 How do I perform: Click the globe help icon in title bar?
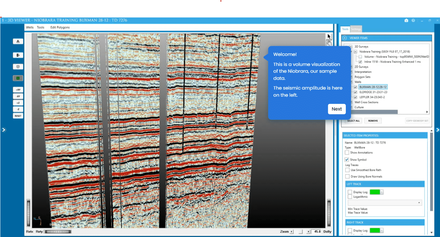(x=413, y=20)
